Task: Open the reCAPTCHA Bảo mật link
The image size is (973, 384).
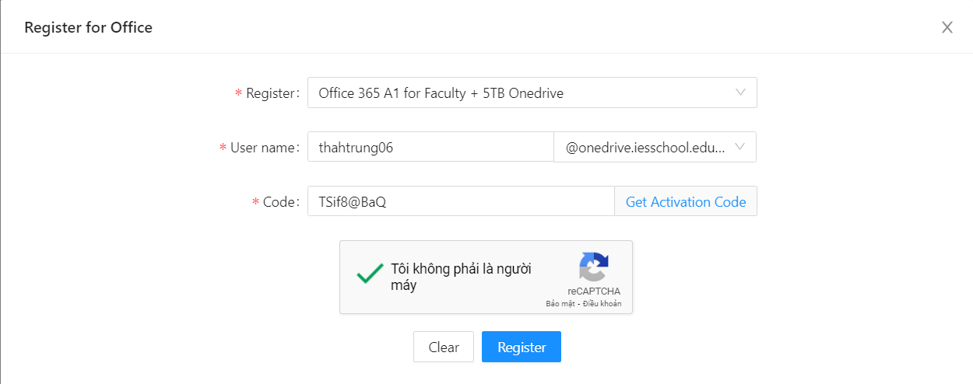Action: tap(560, 304)
